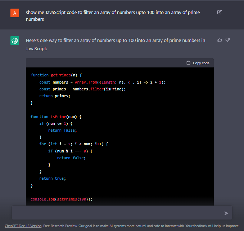
Task: Click the console.log(getPrimes(100)) line
Action: coord(62,199)
